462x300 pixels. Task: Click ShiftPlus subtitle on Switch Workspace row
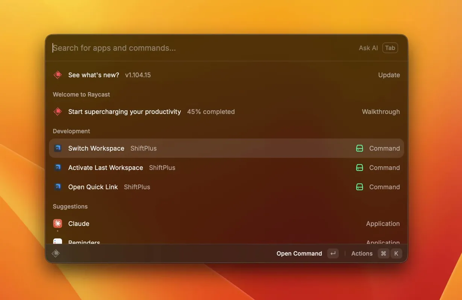point(144,148)
